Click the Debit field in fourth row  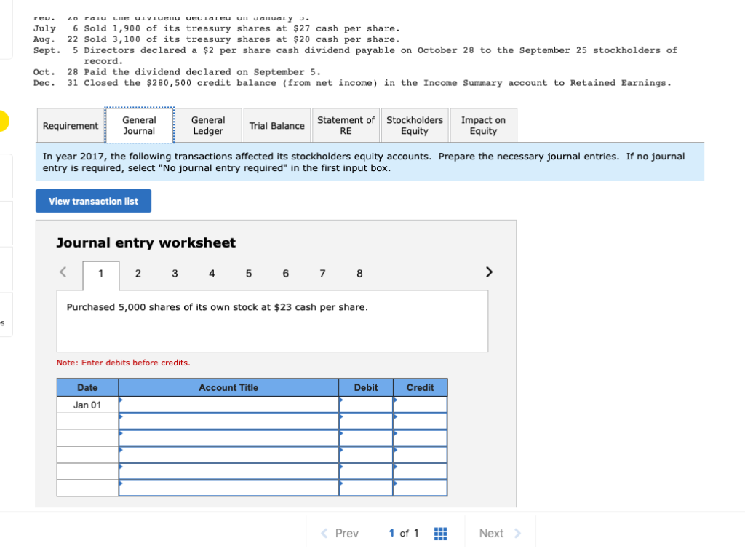[x=366, y=455]
